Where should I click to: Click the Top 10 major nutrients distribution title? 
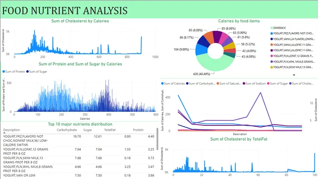coord(80,124)
